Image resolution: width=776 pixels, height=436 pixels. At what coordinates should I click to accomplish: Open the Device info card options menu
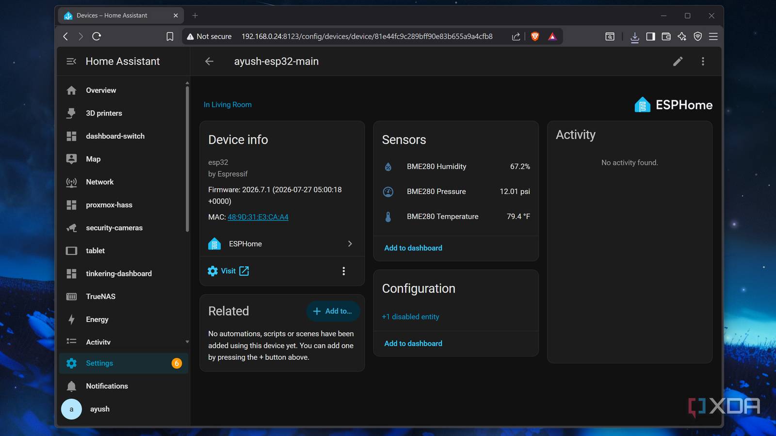click(x=344, y=271)
